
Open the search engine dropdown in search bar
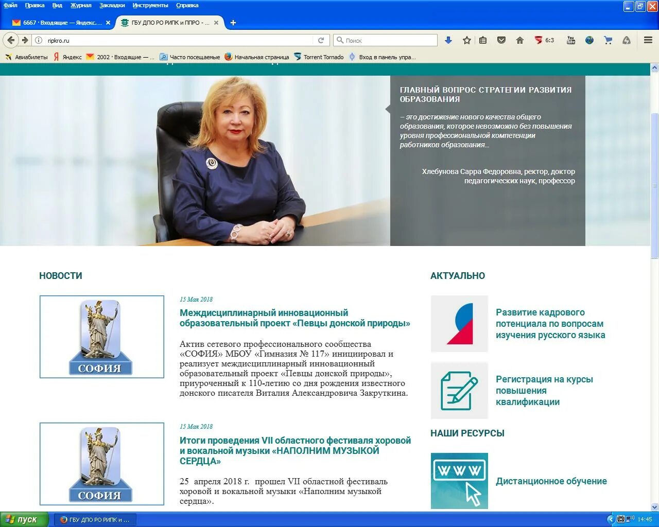(x=340, y=40)
